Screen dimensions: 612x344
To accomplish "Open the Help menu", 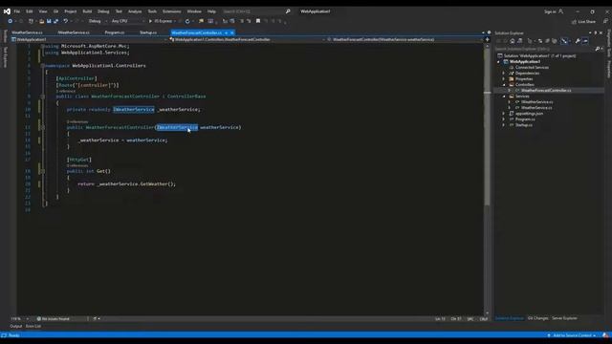I will 211,11.
